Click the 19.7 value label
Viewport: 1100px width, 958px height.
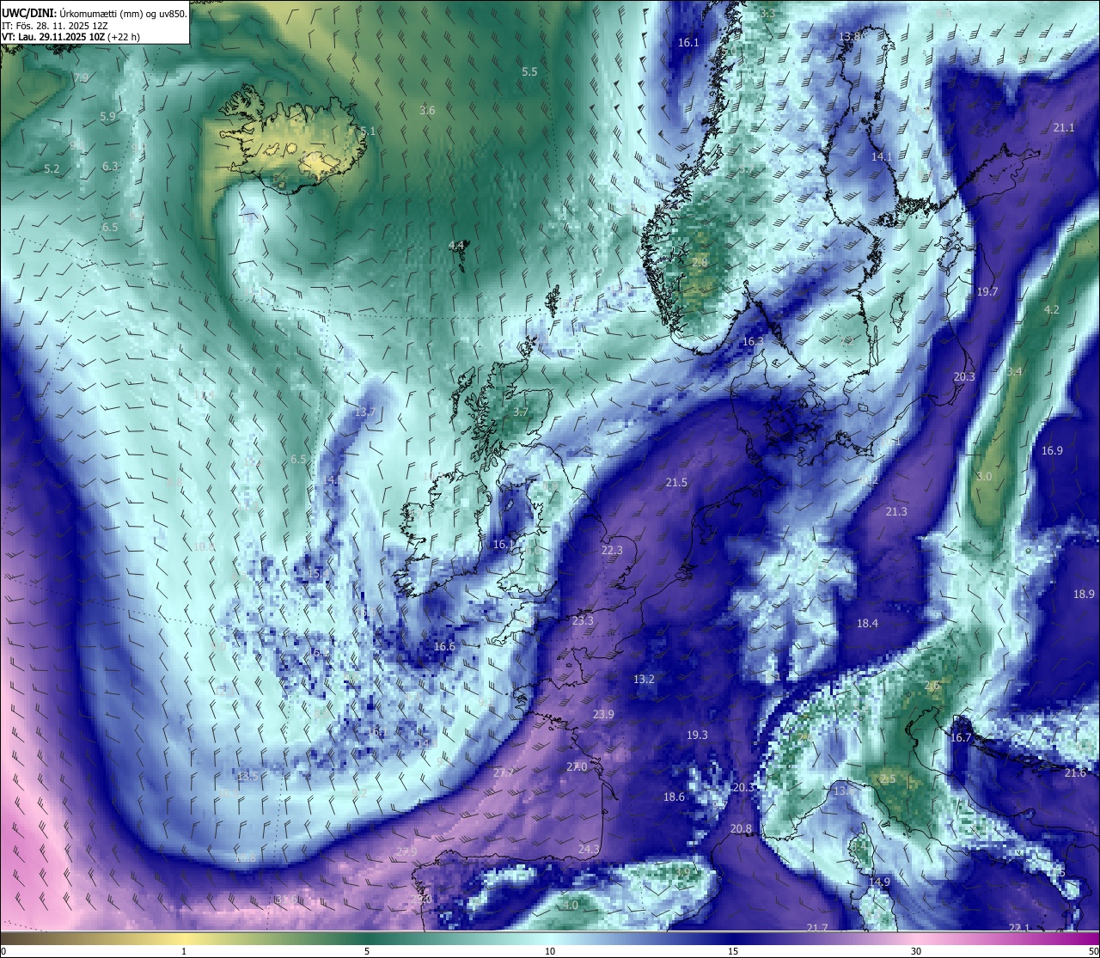(987, 292)
